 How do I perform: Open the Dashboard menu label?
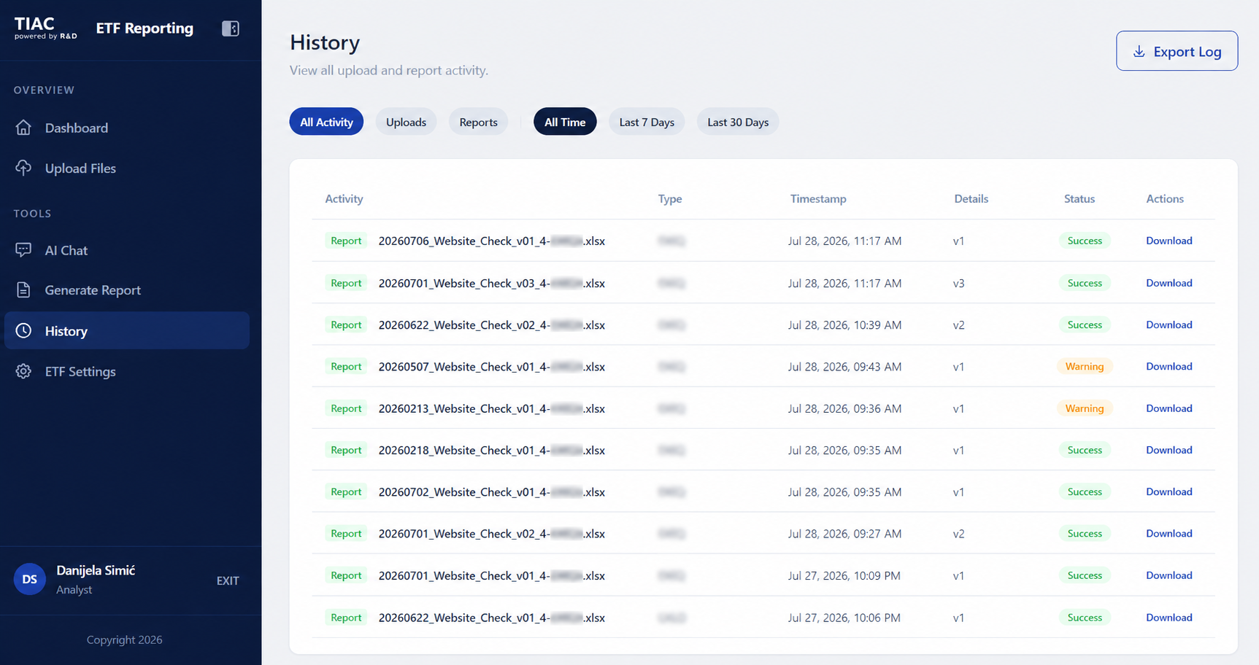77,128
